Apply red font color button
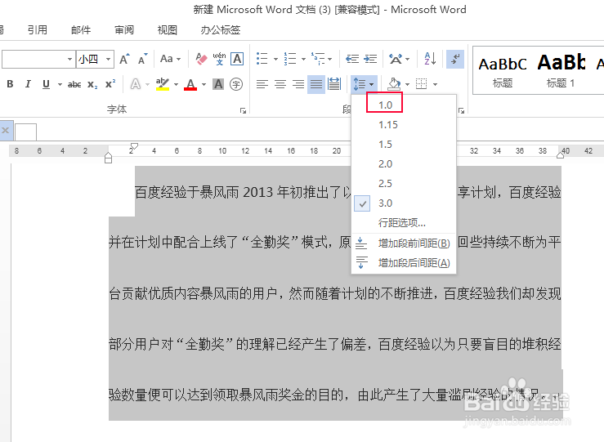The image size is (604, 442). pyautogui.click(x=190, y=84)
